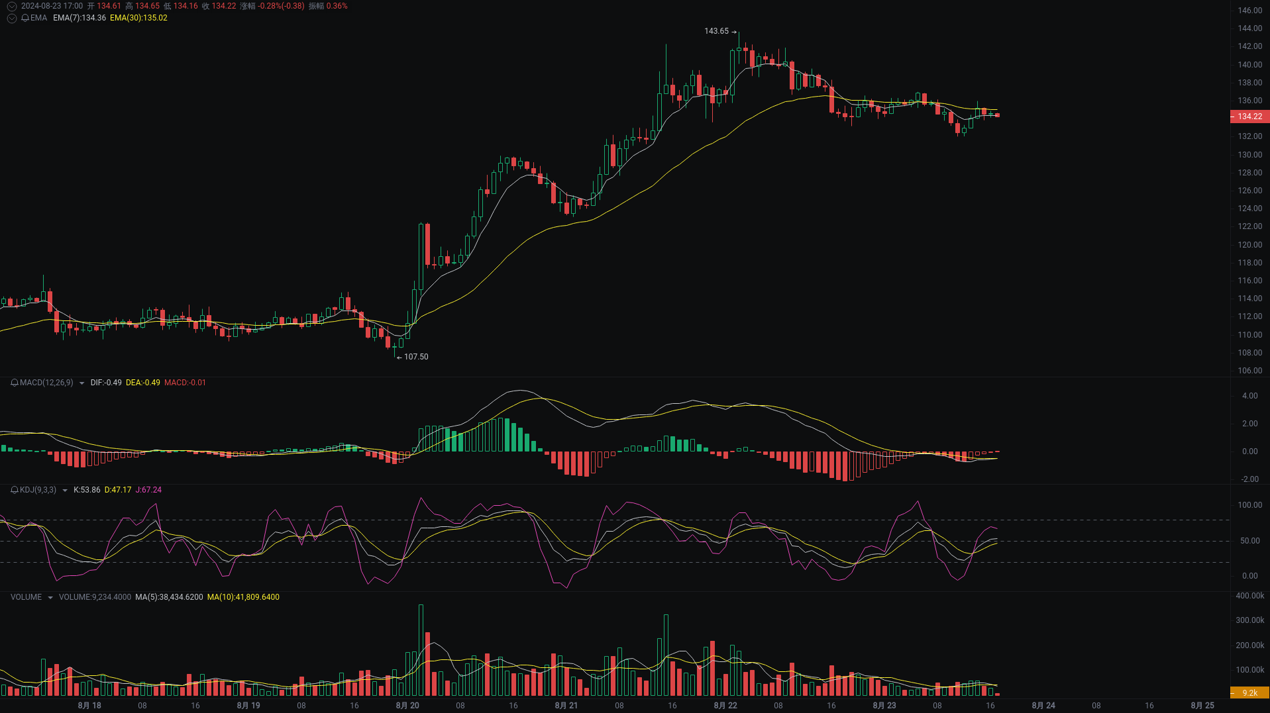Click the DIF:-0.49 indicator label
The width and height of the screenshot is (1270, 713).
pos(106,383)
